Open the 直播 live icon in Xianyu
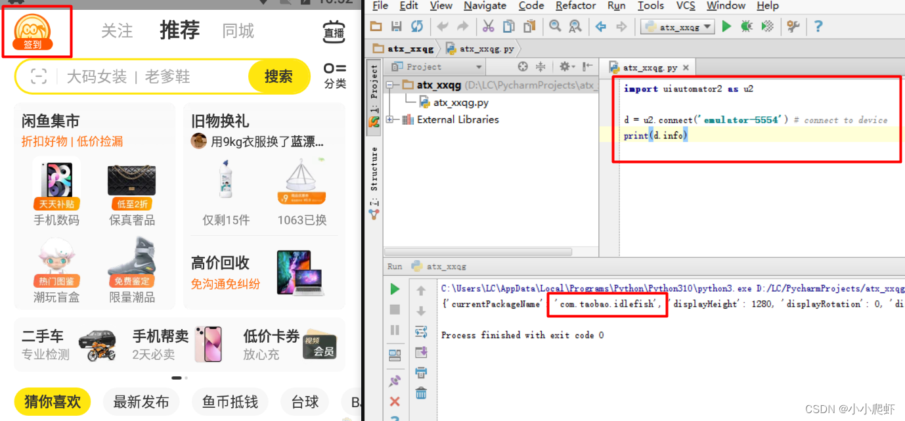This screenshot has height=421, width=905. [334, 32]
